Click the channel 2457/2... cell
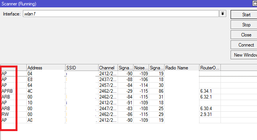Image resolution: width=257 pixels, height=140 pixels. (108, 85)
